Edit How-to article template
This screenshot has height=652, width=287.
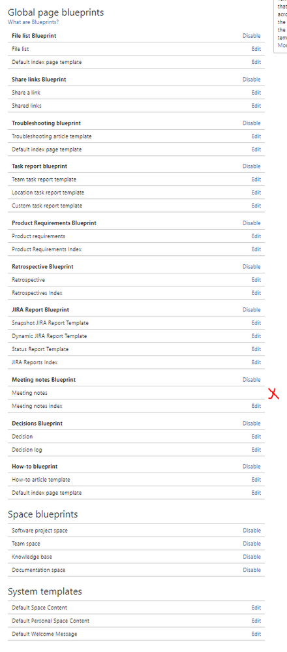tap(256, 480)
